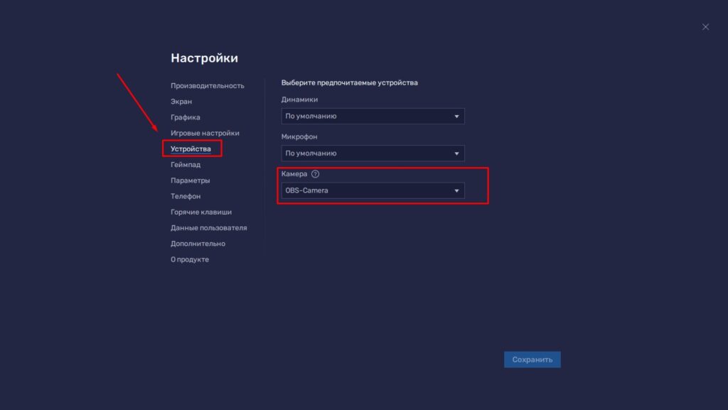Expand the Динамики dropdown arrow
This screenshot has width=728, height=410.
pos(456,117)
